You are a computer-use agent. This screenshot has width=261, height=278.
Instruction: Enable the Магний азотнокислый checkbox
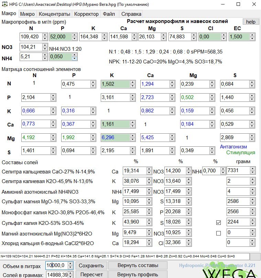click(x=218, y=233)
